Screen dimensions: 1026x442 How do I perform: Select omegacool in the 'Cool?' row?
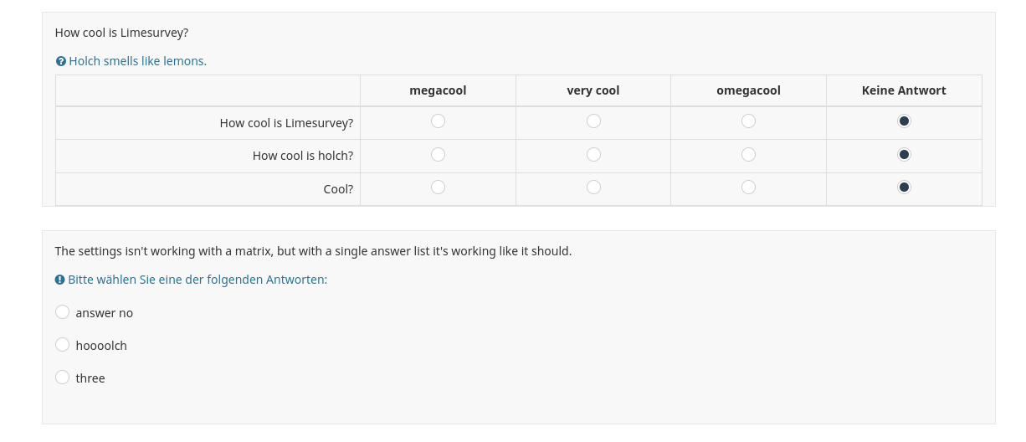click(x=748, y=188)
